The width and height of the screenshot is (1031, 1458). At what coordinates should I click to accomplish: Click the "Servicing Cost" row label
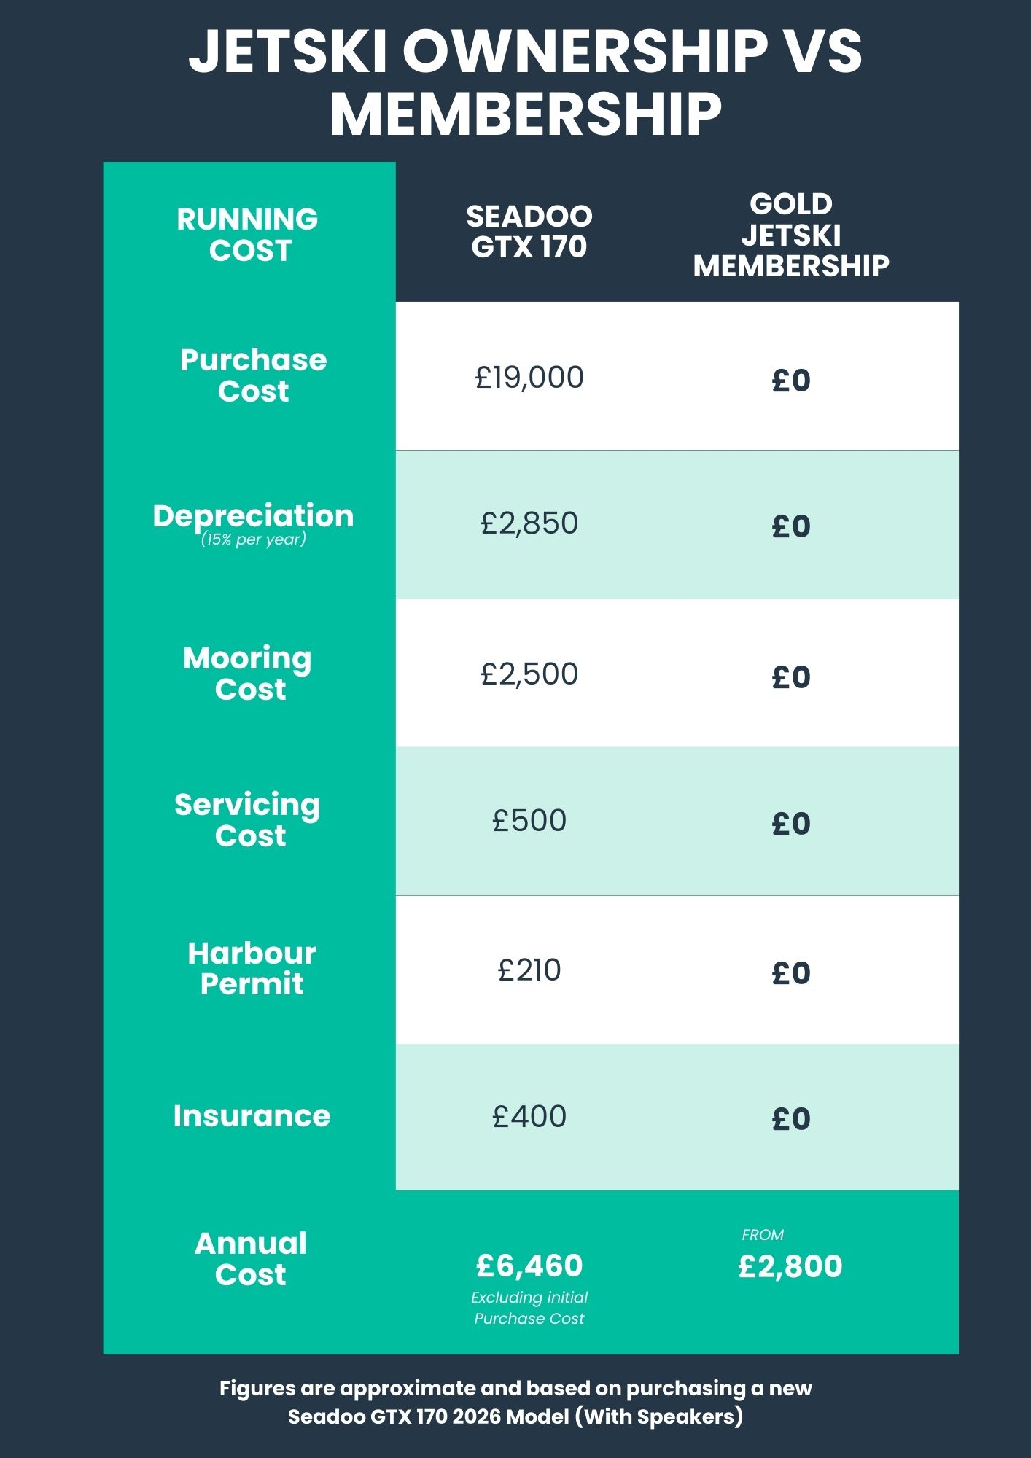tap(248, 819)
